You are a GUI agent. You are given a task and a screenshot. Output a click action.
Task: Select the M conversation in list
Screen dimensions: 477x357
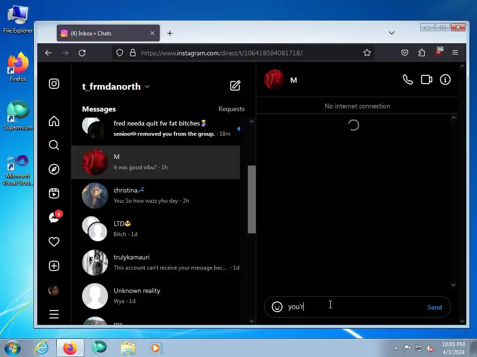coord(156,162)
